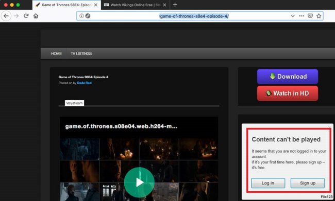Click the blue Download button
This screenshot has height=201, width=335.
point(288,77)
